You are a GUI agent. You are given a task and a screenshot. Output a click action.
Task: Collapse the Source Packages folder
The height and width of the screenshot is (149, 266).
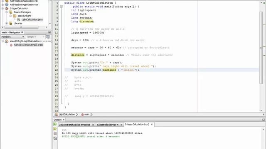click(7, 12)
